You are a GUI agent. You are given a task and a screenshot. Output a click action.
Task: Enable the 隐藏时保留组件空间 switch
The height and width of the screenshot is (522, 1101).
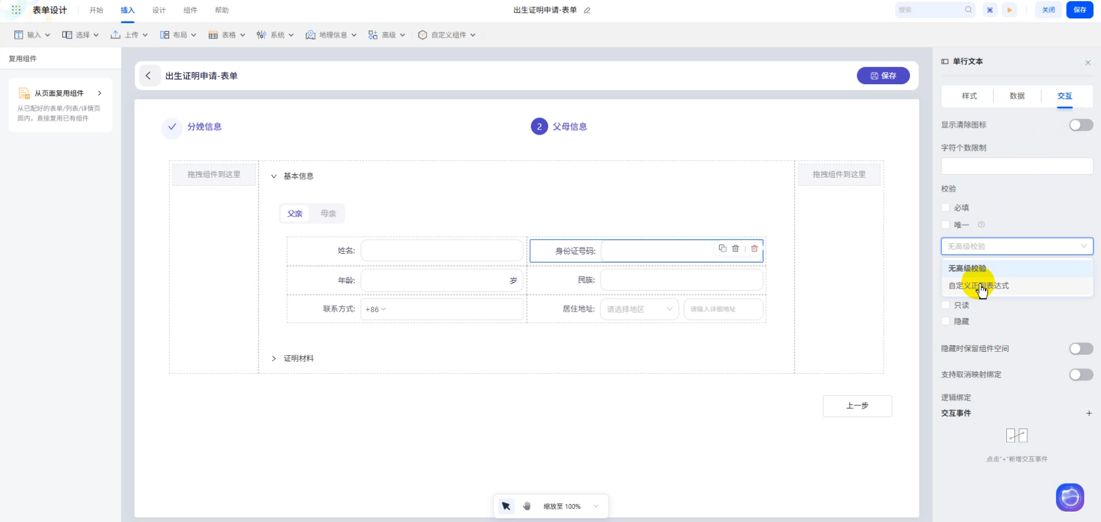click(x=1080, y=348)
